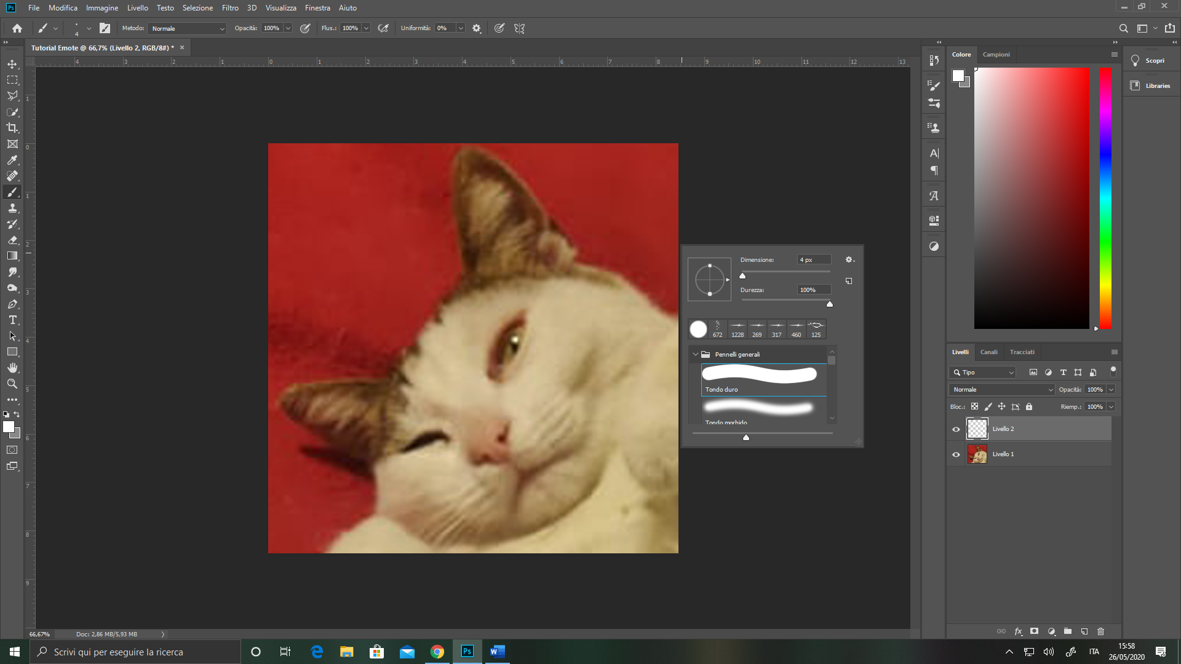This screenshot has width=1181, height=664.
Task: Select the Hand tool
Action: (12, 368)
